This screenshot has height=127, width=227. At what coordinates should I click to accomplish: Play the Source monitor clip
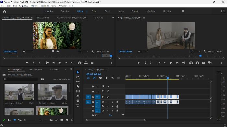(59, 63)
